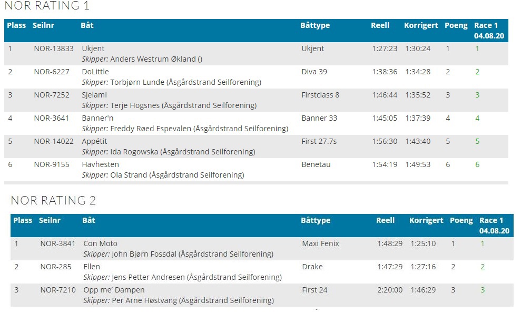Click the Poeng column header in NOR Rating 1

coord(456,25)
